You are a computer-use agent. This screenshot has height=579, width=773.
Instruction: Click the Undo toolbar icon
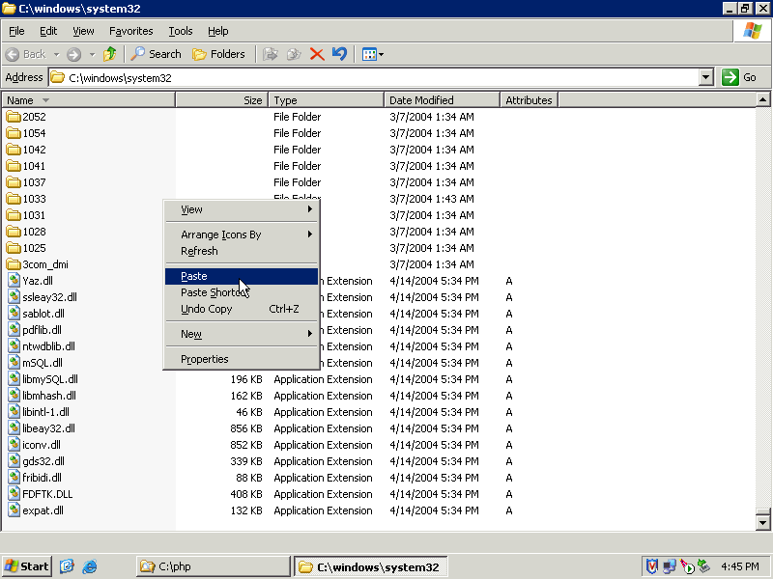click(339, 54)
